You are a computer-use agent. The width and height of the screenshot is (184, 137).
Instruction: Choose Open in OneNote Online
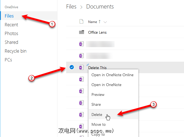pyautogui.click(x=112, y=75)
